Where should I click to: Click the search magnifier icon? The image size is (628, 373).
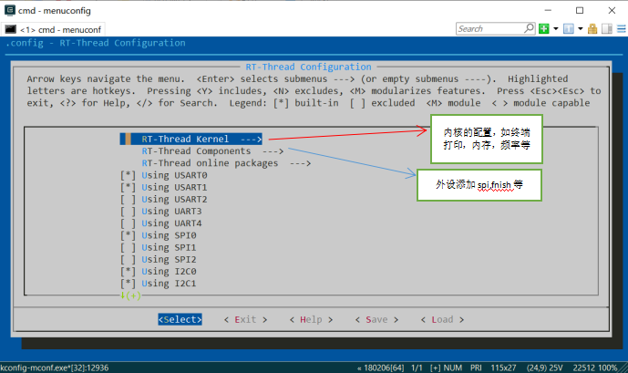(x=529, y=28)
